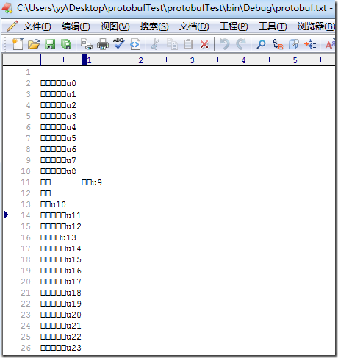Click line number 26 in the gutter
This screenshot has height=358, width=338.
[x=26, y=348]
